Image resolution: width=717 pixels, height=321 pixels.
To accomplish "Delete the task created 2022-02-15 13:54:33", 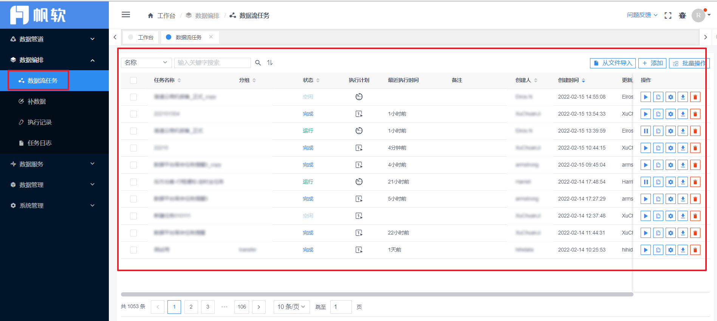I will (695, 114).
